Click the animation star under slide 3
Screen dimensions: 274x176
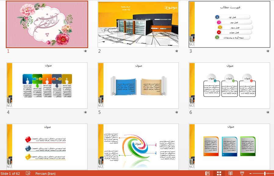268,51
